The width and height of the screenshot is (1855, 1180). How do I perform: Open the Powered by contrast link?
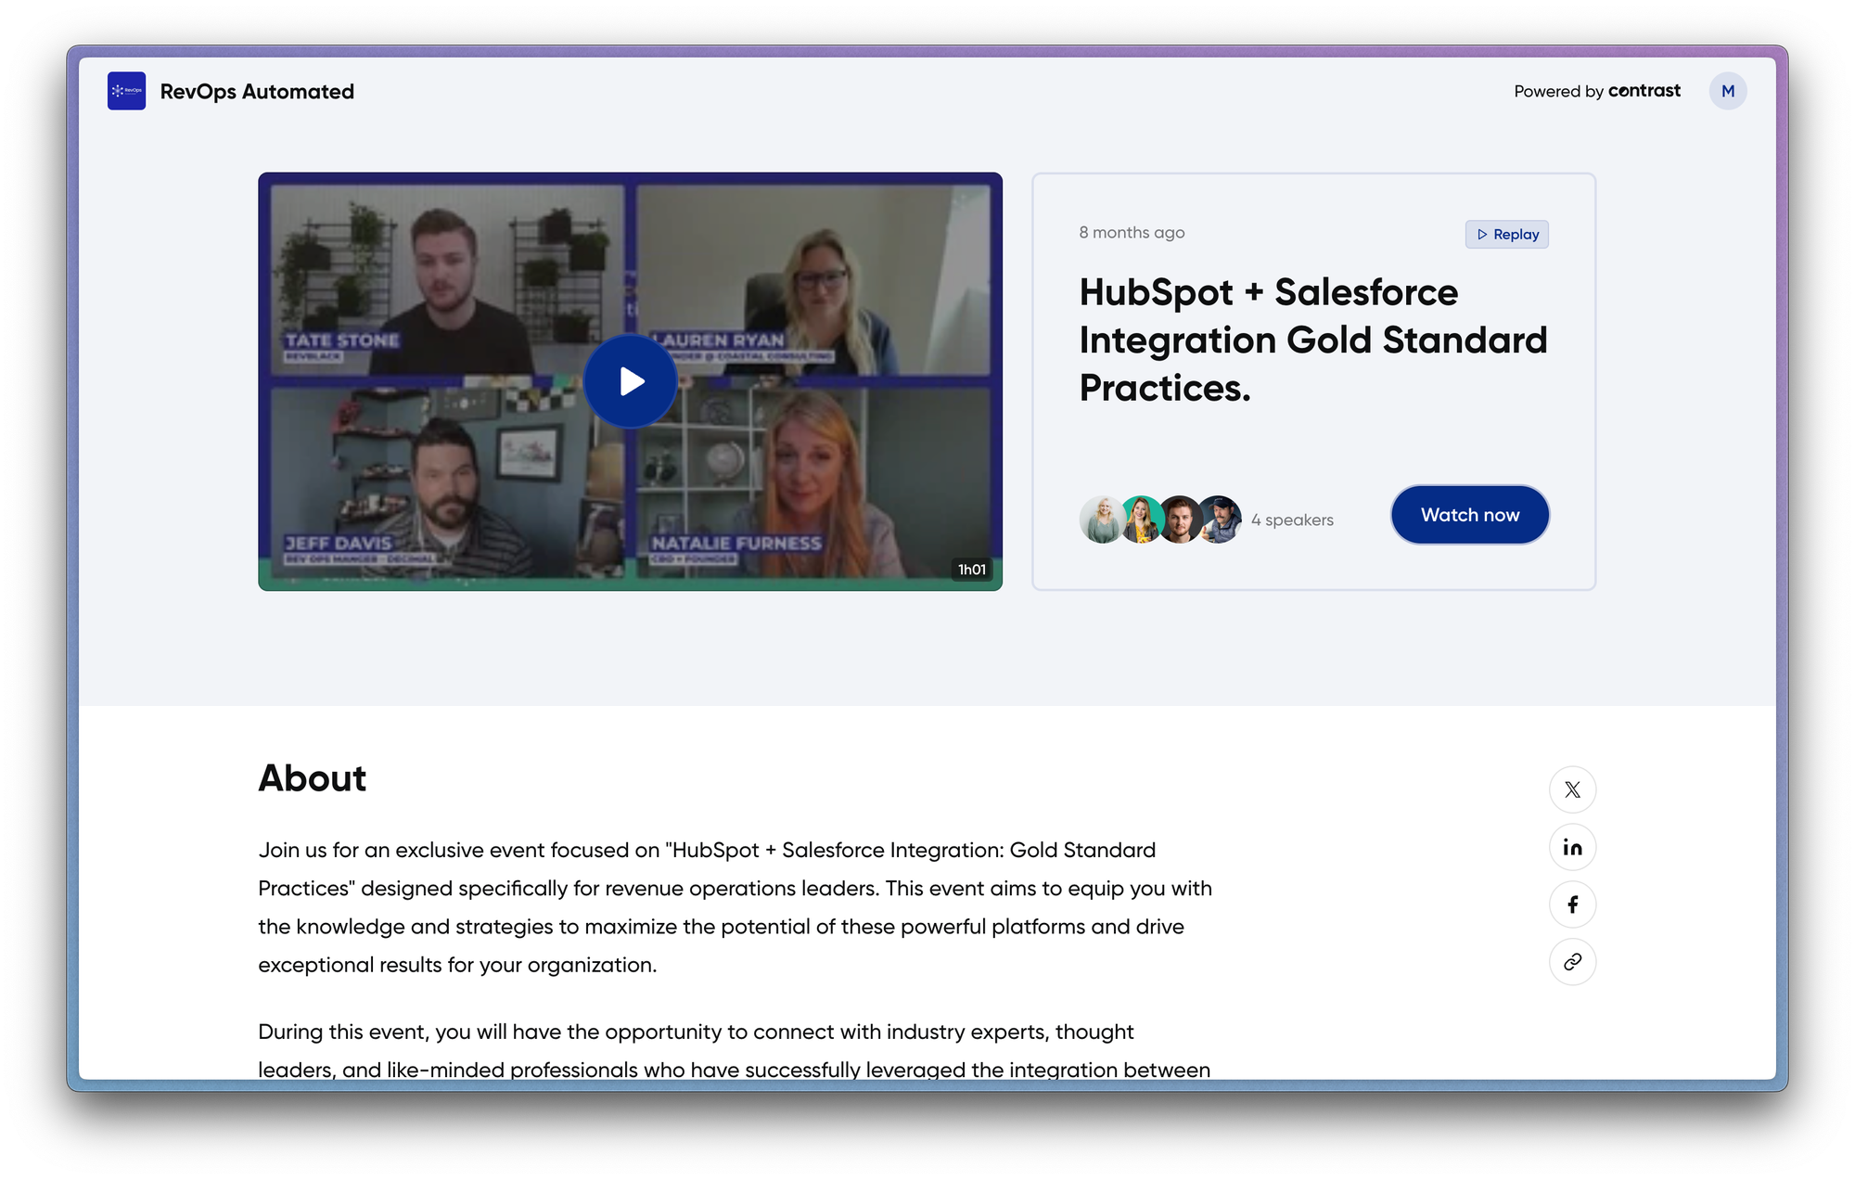(x=1596, y=91)
